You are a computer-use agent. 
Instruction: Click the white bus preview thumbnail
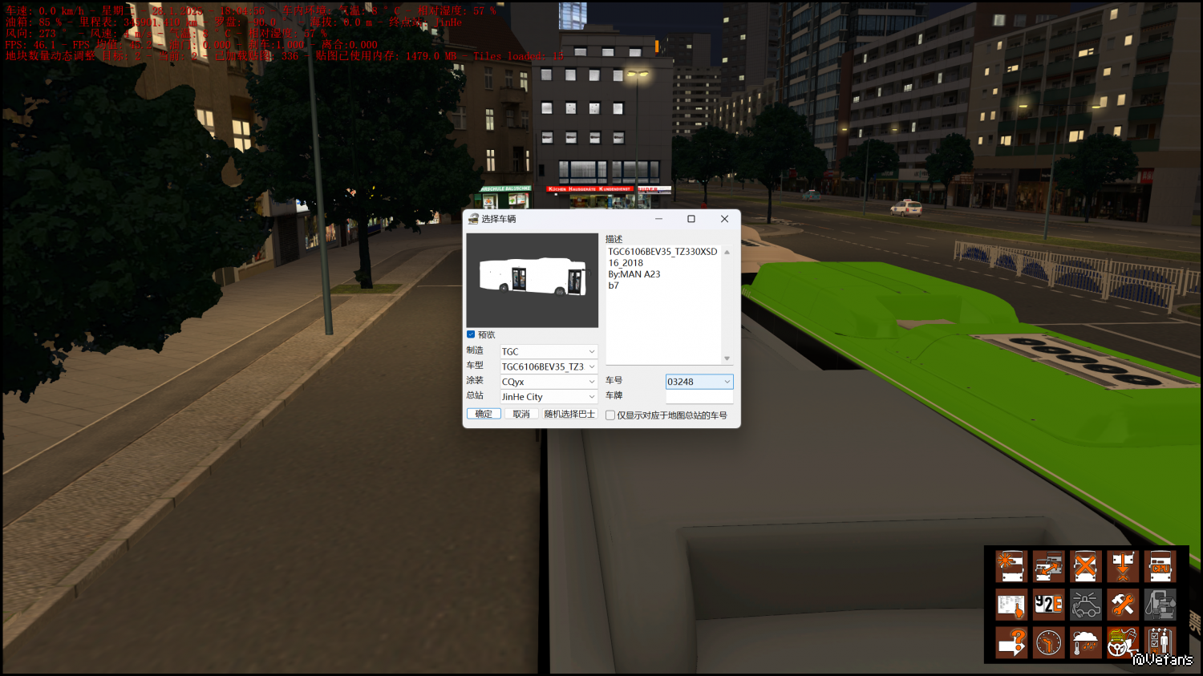(x=533, y=280)
